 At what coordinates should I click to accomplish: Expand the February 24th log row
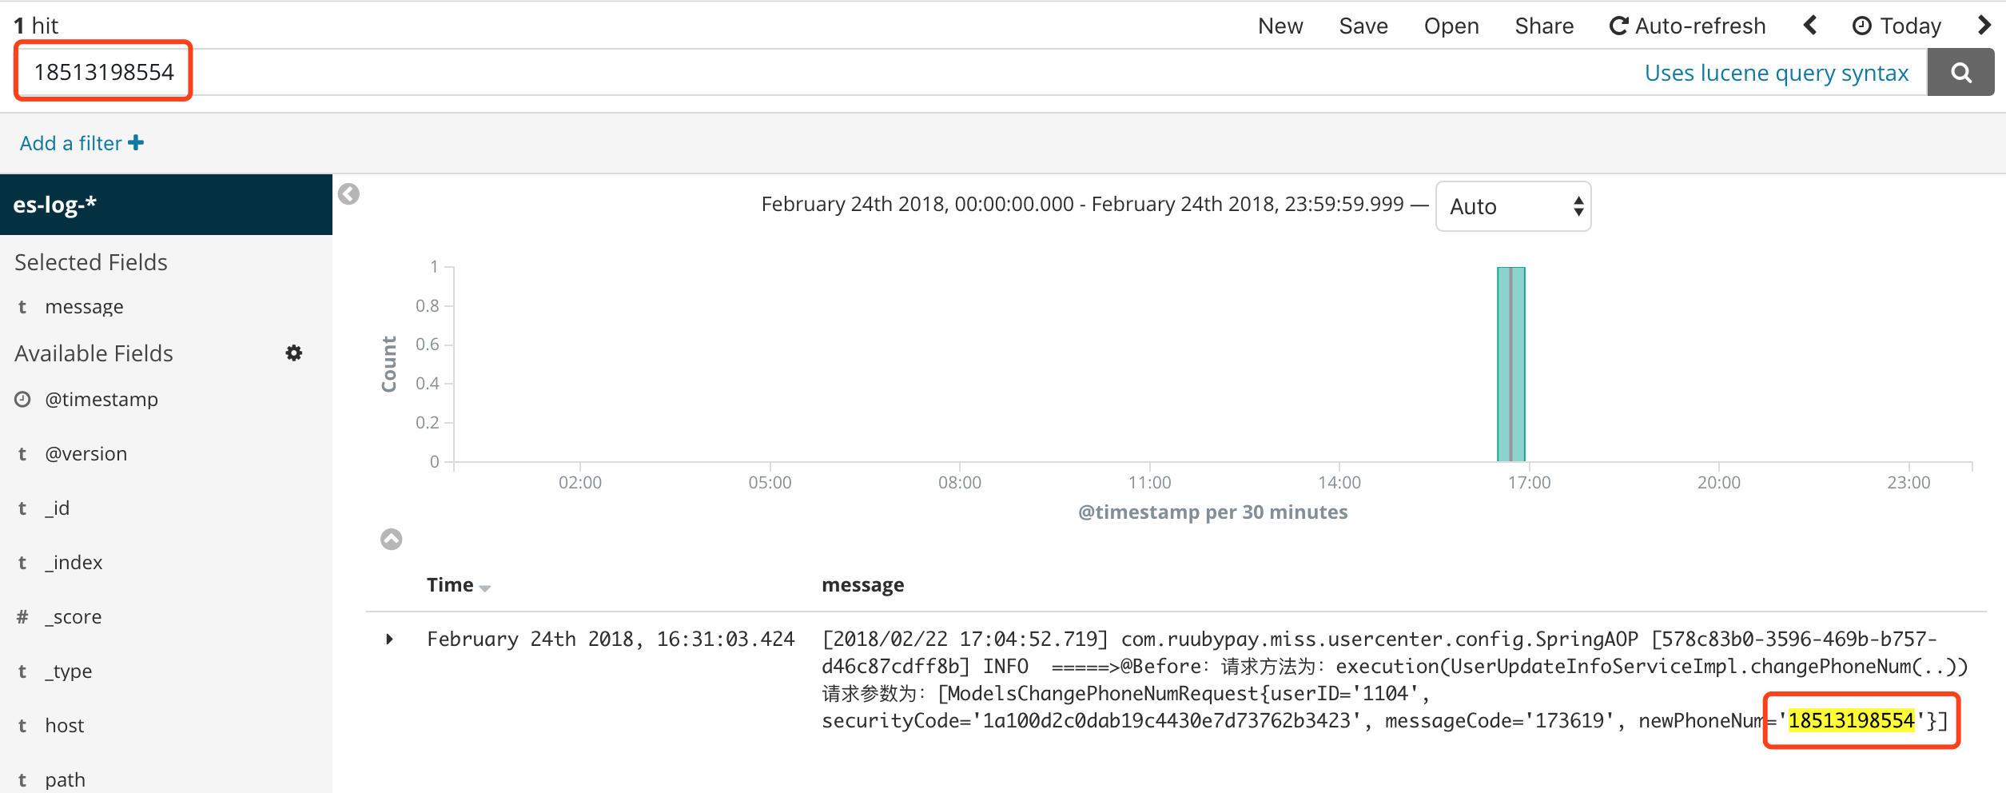(x=389, y=639)
